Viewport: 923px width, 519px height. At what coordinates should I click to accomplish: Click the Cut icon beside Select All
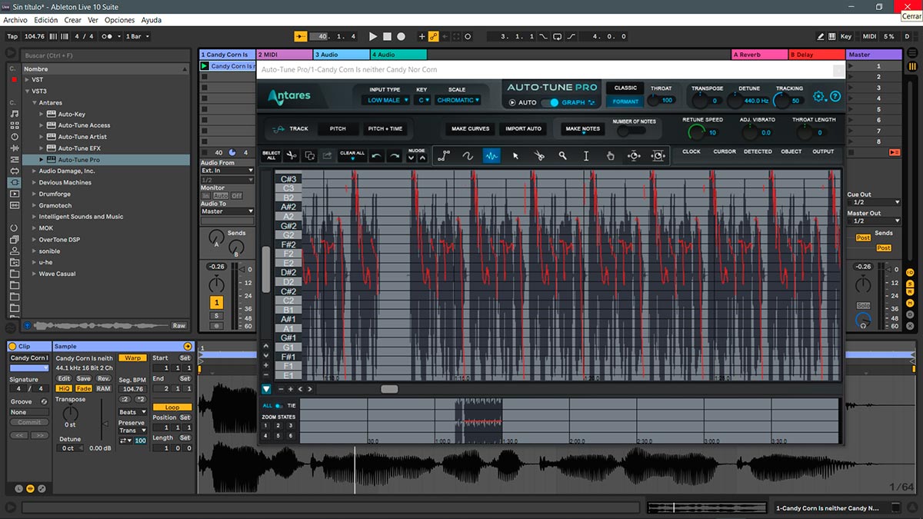292,155
